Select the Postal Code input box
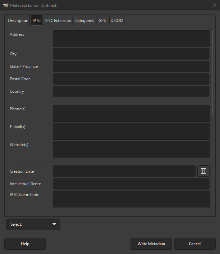This screenshot has width=220, height=254. click(131, 79)
